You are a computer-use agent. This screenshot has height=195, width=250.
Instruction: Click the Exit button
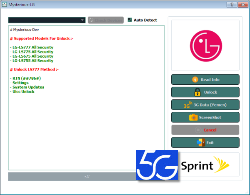(205, 142)
